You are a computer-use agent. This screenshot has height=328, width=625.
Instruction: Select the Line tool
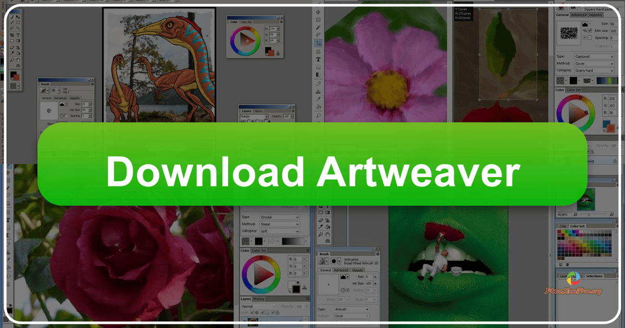(x=11, y=23)
